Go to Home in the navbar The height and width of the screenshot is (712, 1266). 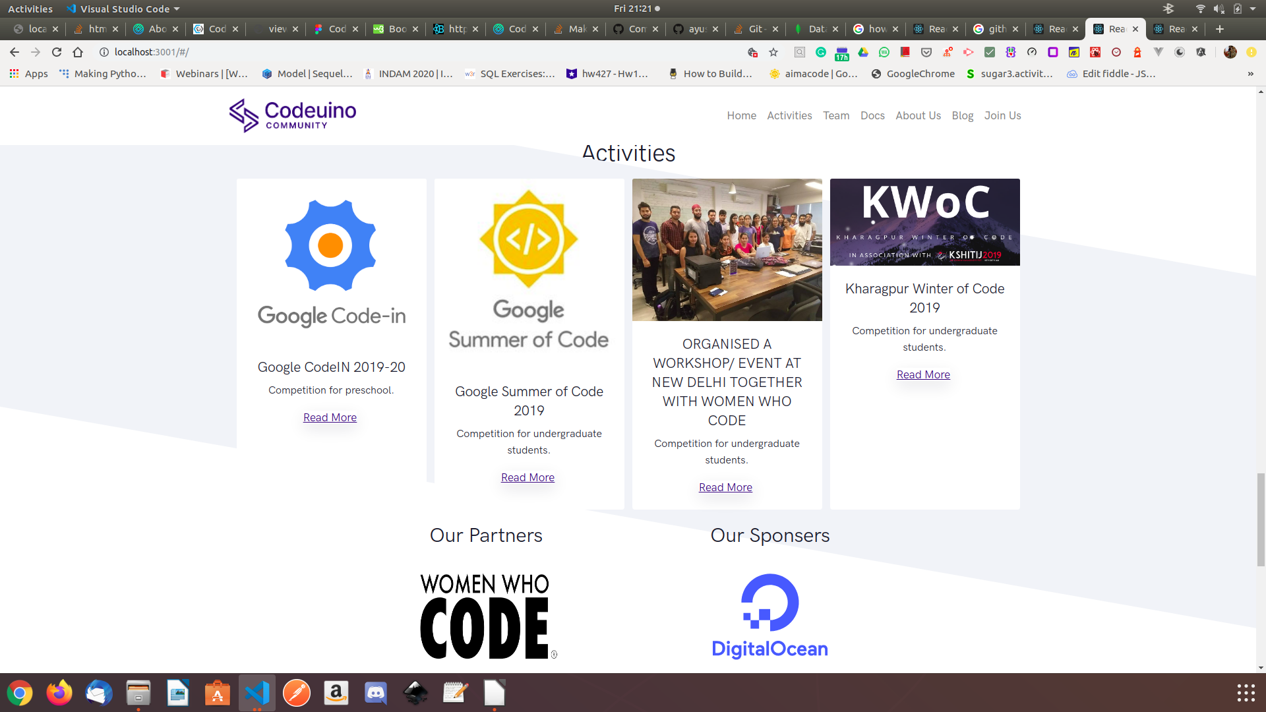(741, 115)
